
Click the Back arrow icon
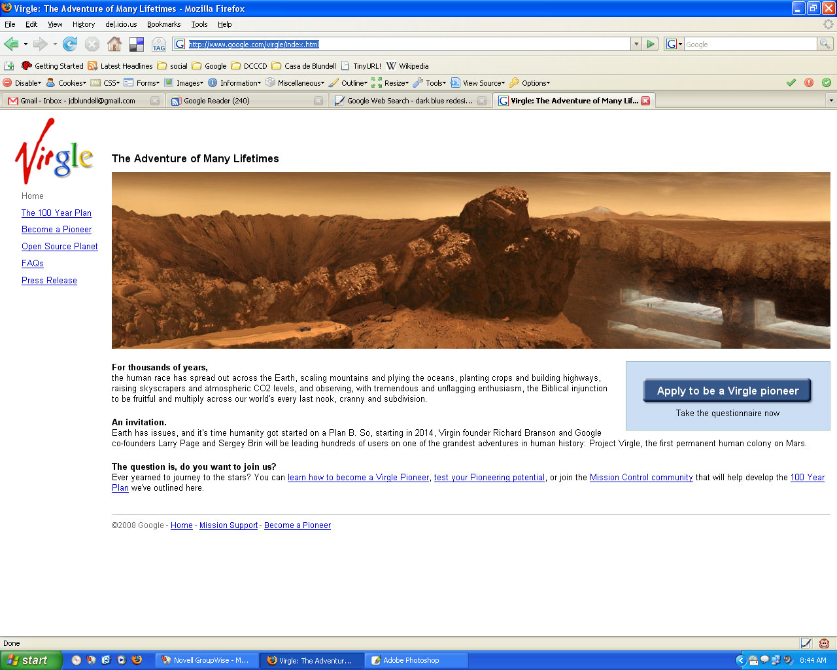[11, 44]
